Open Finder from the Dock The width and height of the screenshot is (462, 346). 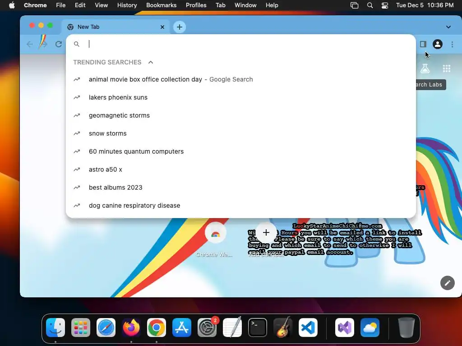(55, 328)
